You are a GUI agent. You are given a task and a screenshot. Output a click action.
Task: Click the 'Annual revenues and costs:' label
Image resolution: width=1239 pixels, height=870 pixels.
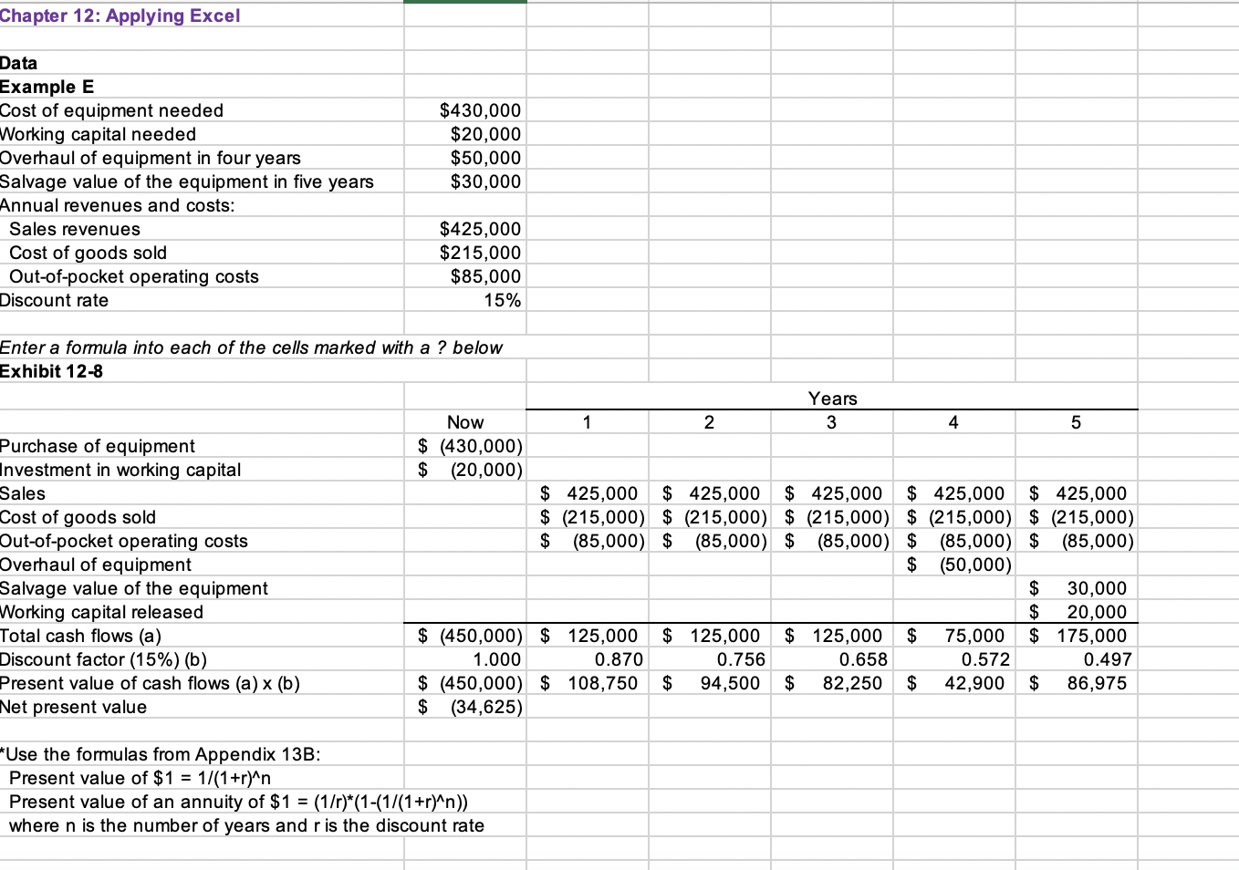[118, 205]
